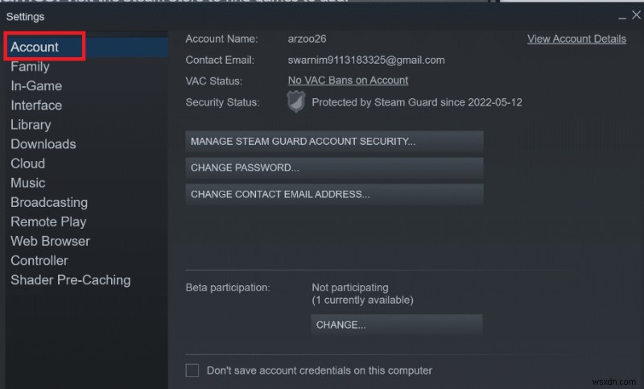
Task: Open Music settings
Action: pos(28,183)
